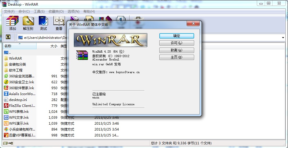
Task: Click the up-one-level folder button
Action: click(8, 37)
